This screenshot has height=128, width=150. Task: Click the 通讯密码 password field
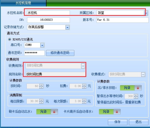pos(34,53)
